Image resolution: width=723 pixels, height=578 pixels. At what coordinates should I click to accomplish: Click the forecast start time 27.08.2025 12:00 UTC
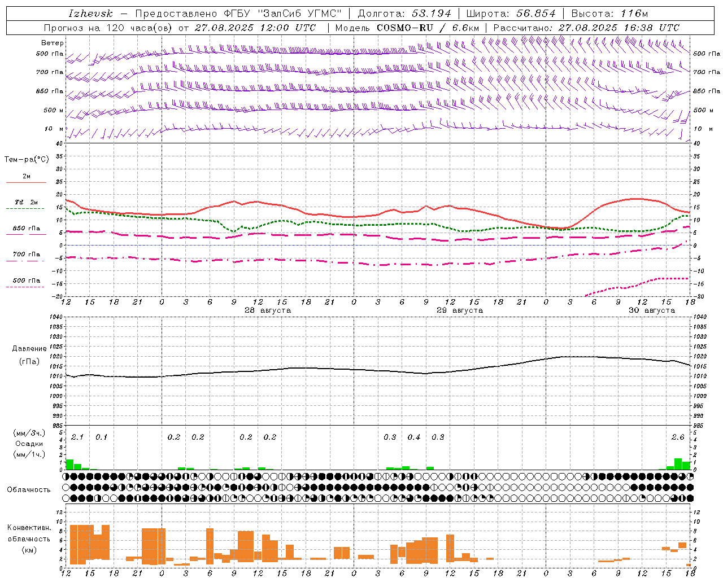[x=255, y=28]
